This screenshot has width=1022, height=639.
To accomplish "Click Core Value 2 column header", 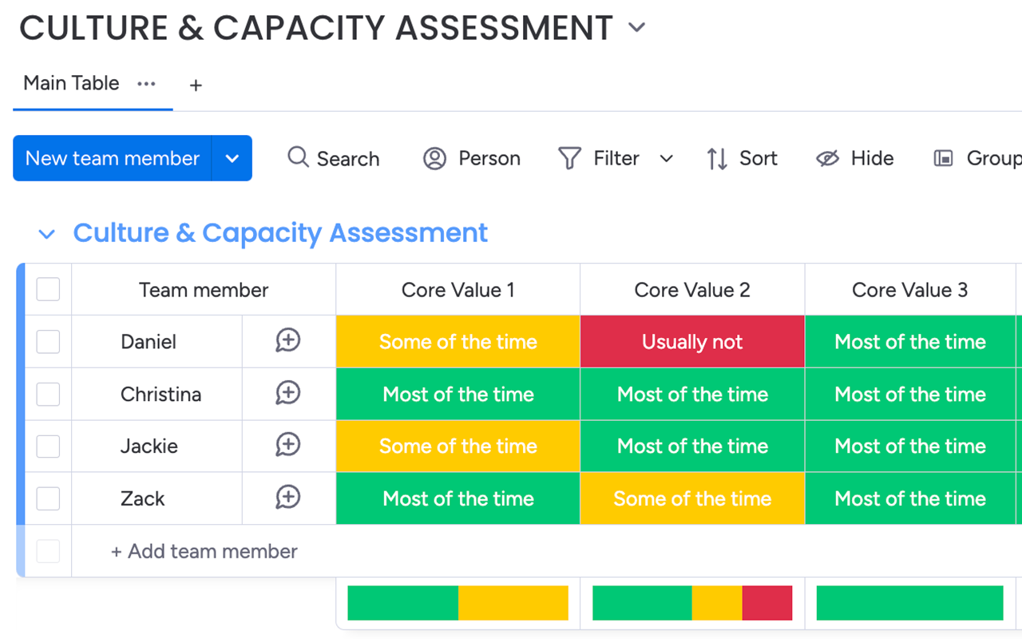I will pos(692,289).
